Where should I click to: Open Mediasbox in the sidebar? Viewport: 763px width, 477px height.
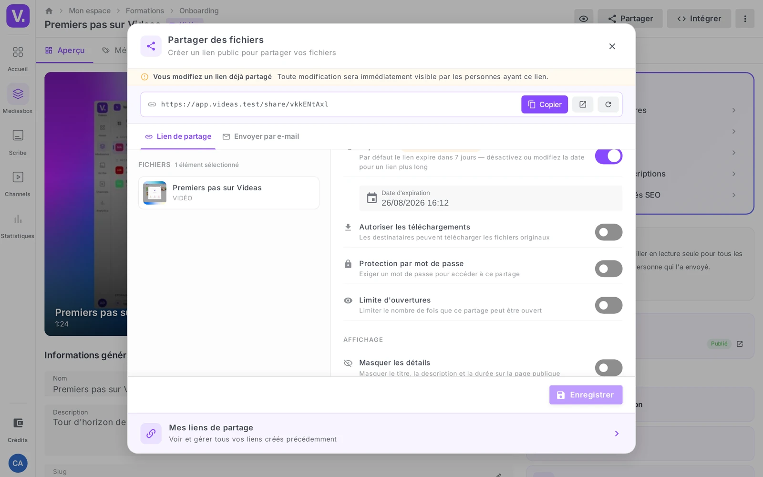[x=18, y=100]
